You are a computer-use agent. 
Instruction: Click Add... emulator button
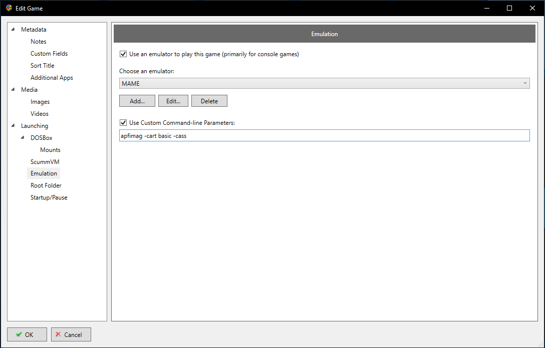(137, 101)
